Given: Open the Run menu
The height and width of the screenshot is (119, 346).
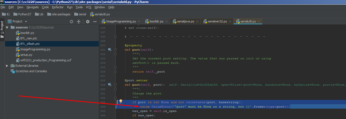Looking at the screenshot, I should tap(70, 7).
